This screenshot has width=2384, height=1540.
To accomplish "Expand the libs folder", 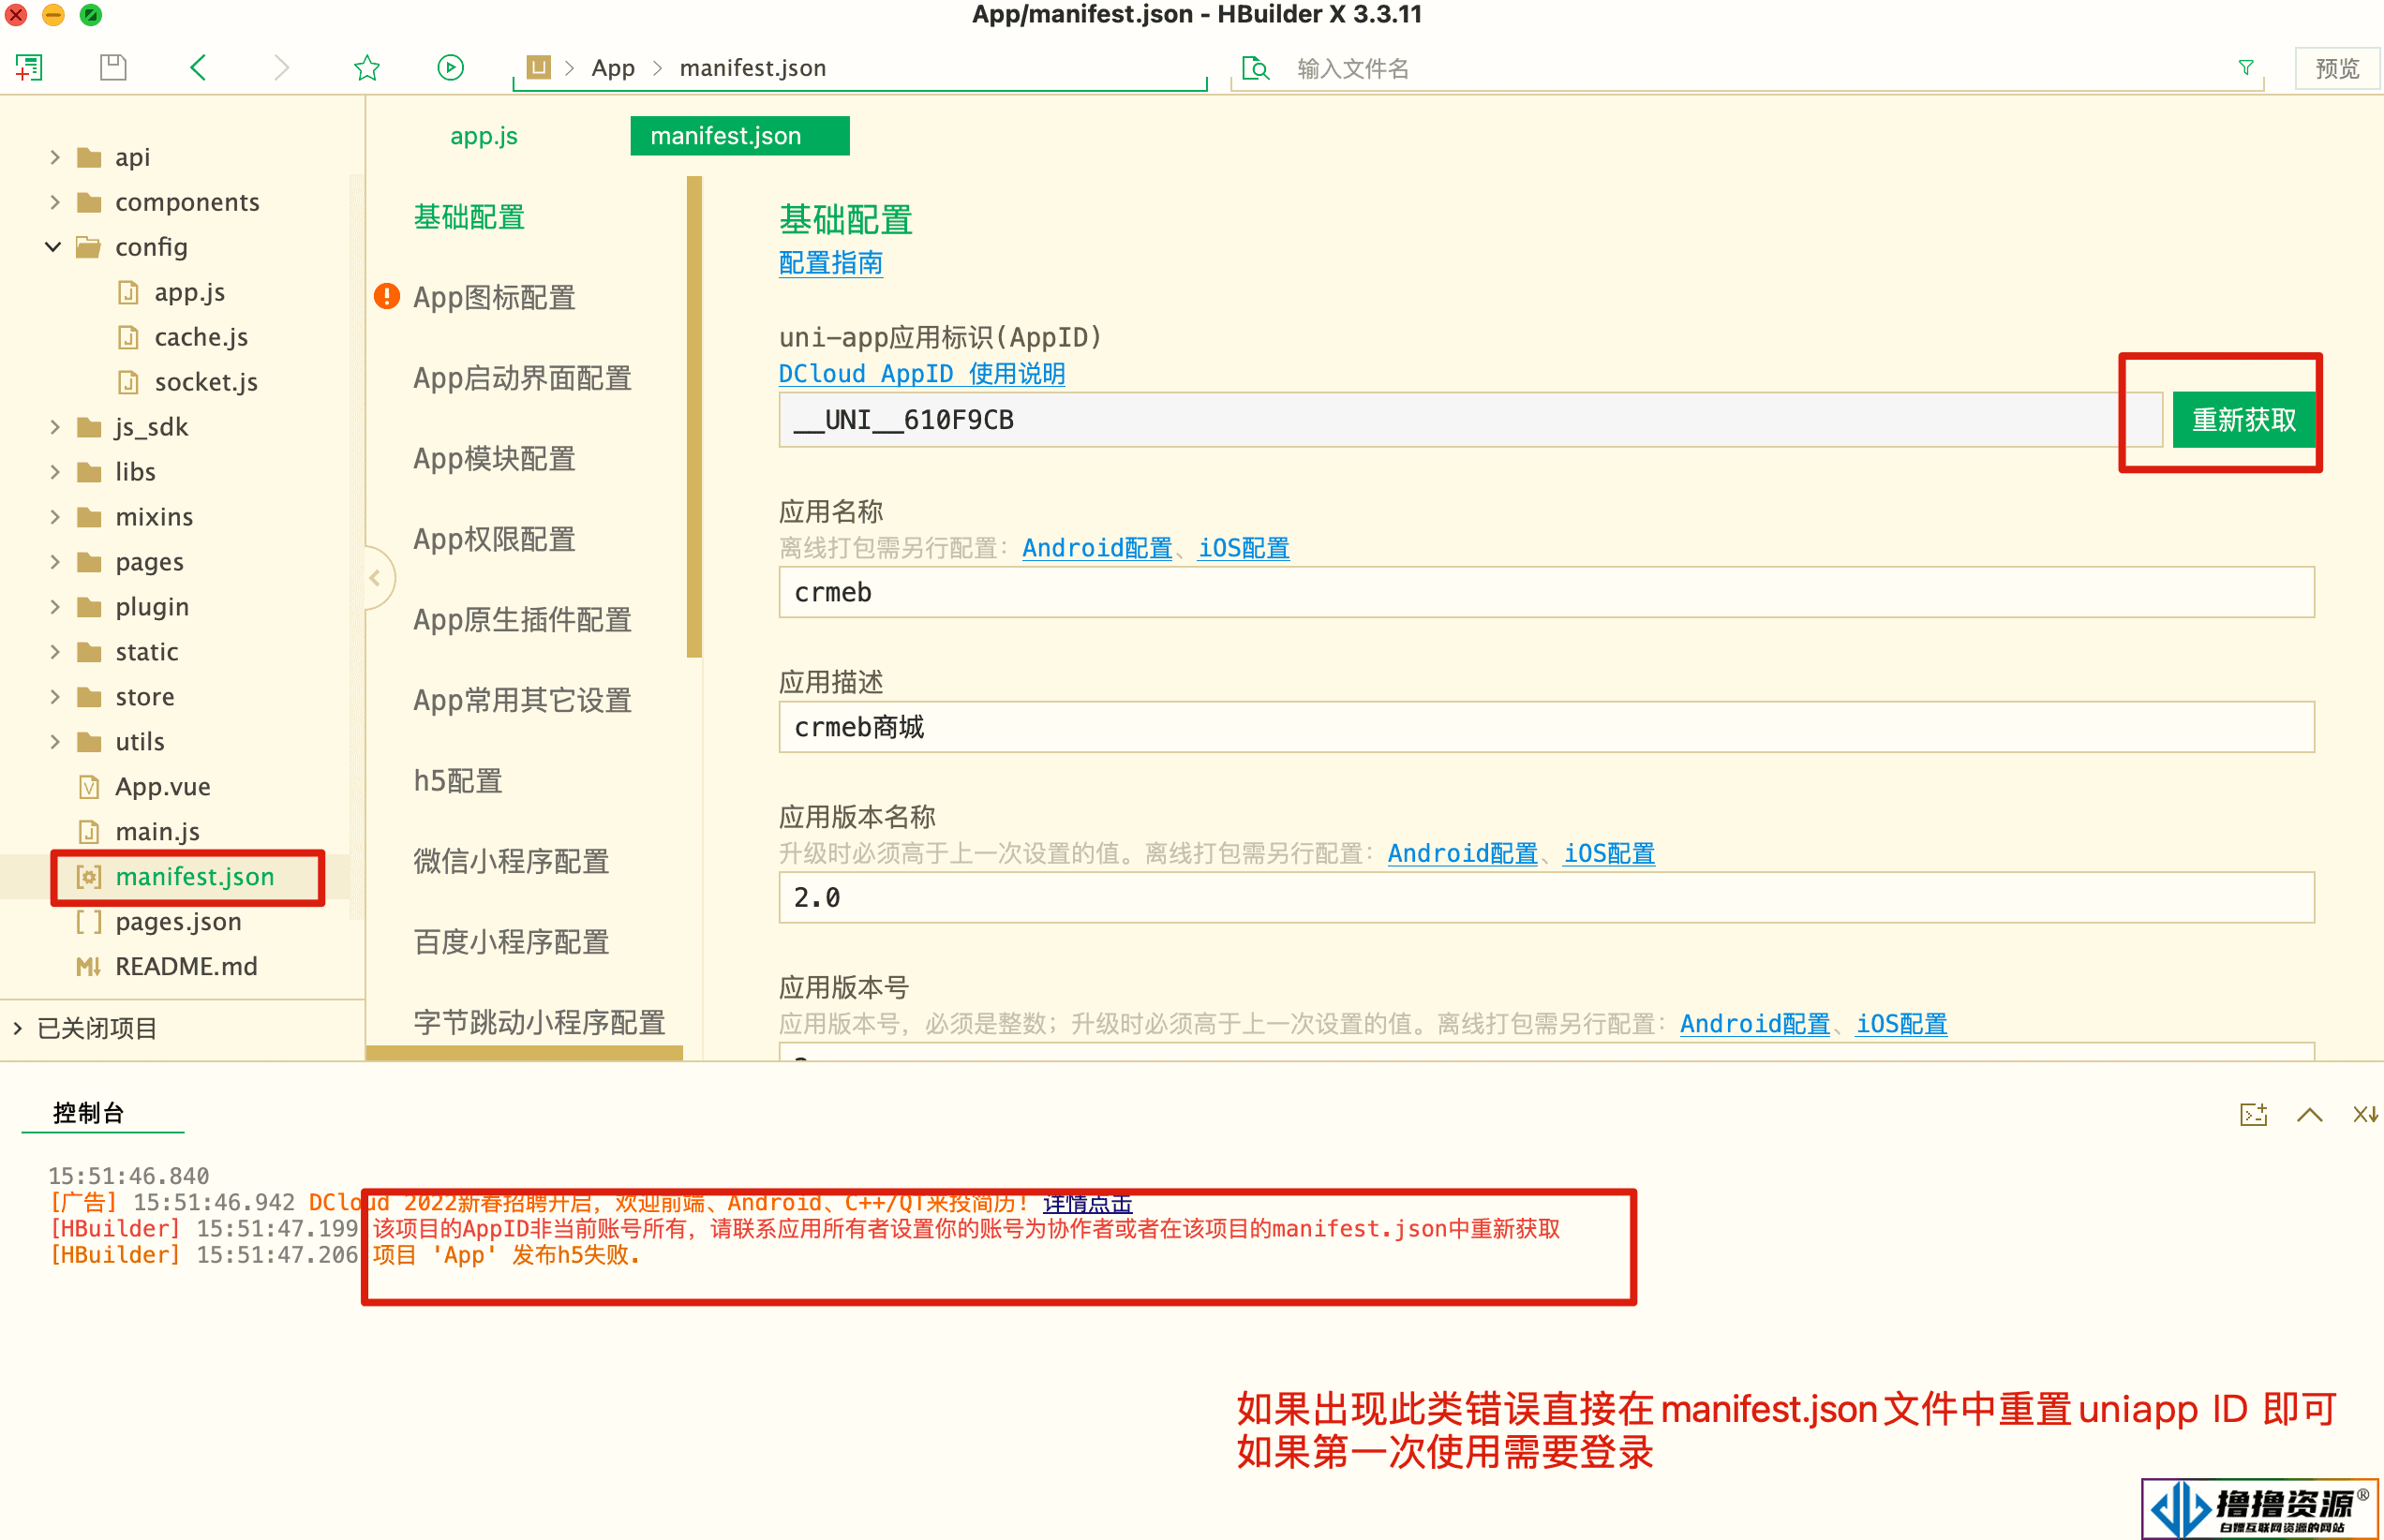I will pos(55,472).
